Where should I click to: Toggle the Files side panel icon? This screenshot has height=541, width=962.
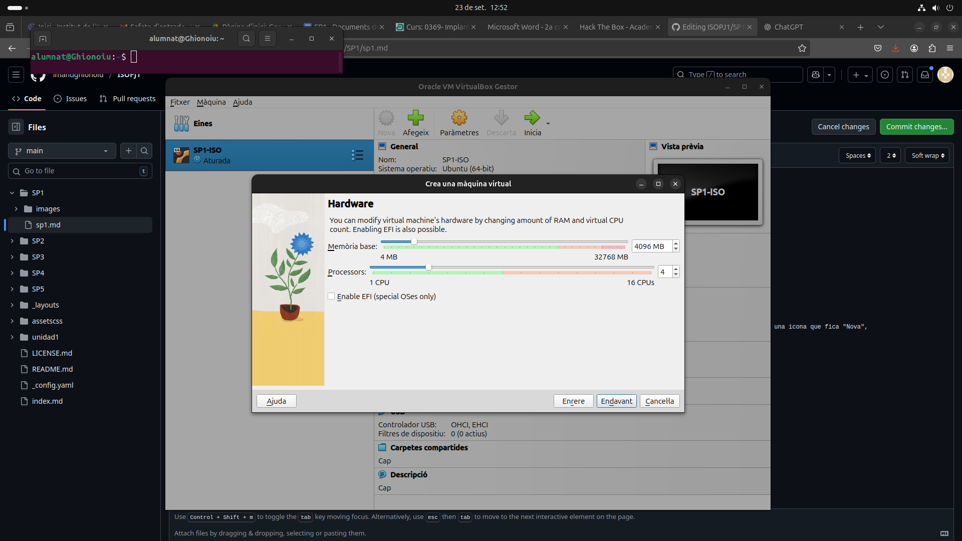coord(16,127)
